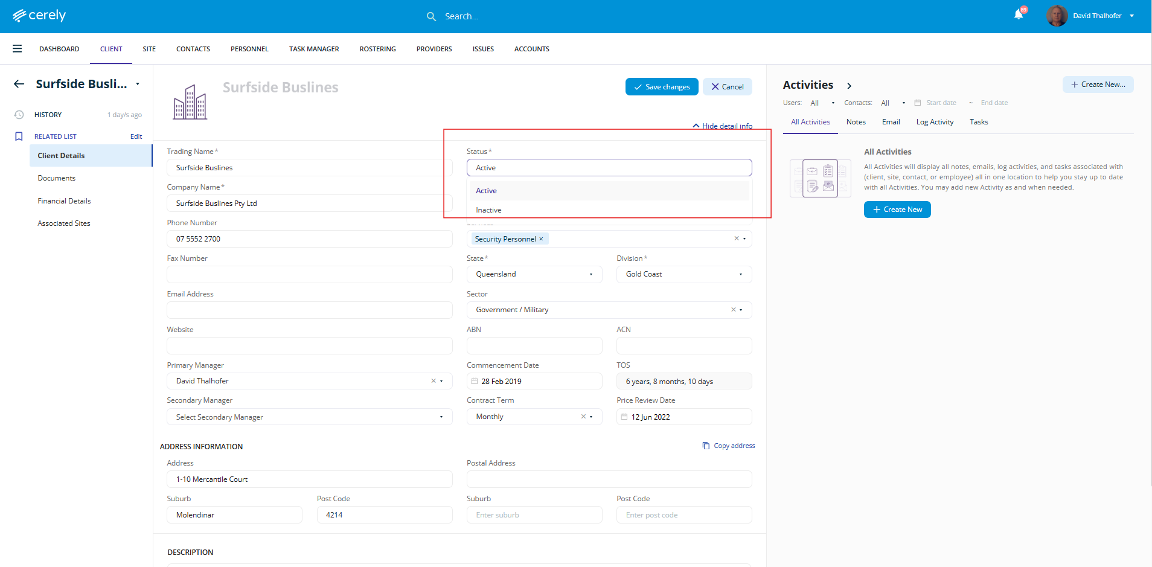Select Inactive from the Status dropdown
Viewport: 1152px width, 567px height.
coord(488,210)
